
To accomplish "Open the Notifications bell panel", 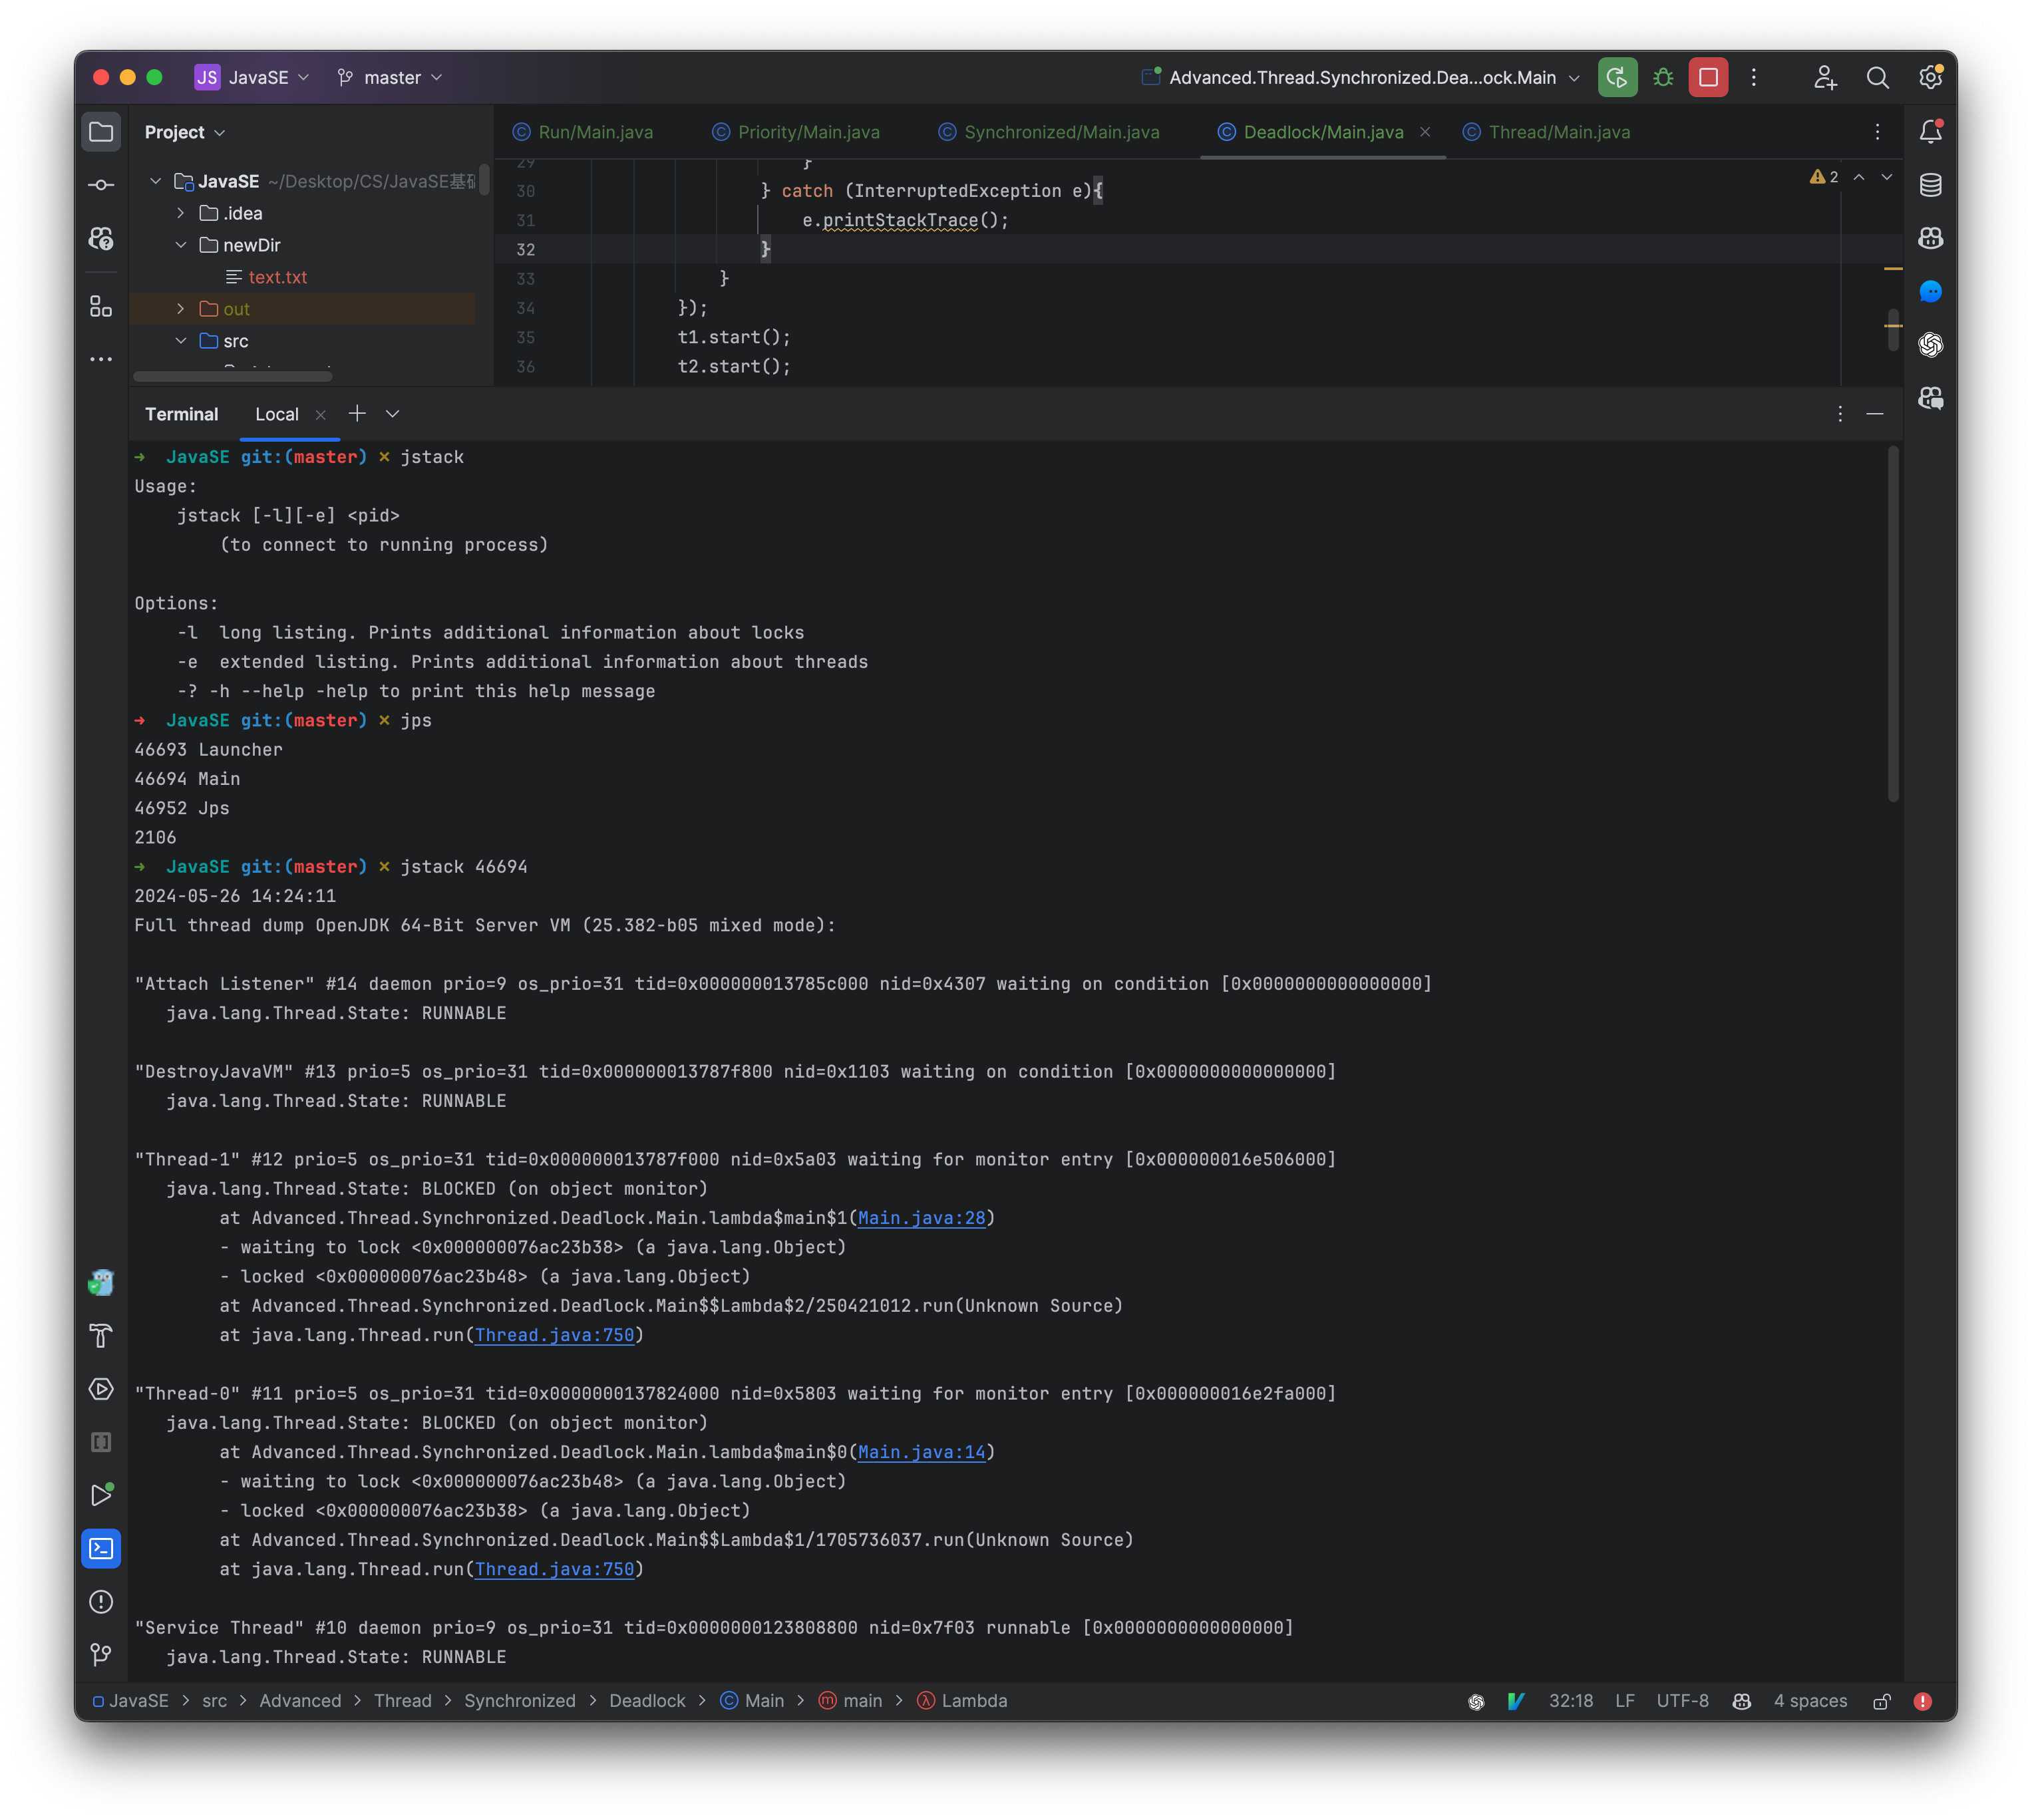I will pyautogui.click(x=1931, y=131).
